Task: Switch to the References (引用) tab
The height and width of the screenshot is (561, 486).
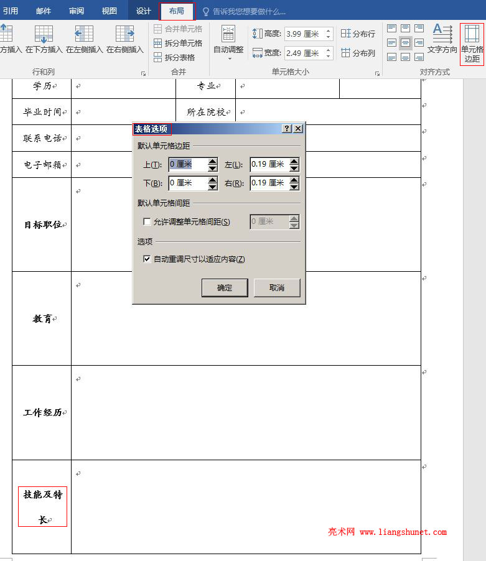Action: pyautogui.click(x=11, y=11)
